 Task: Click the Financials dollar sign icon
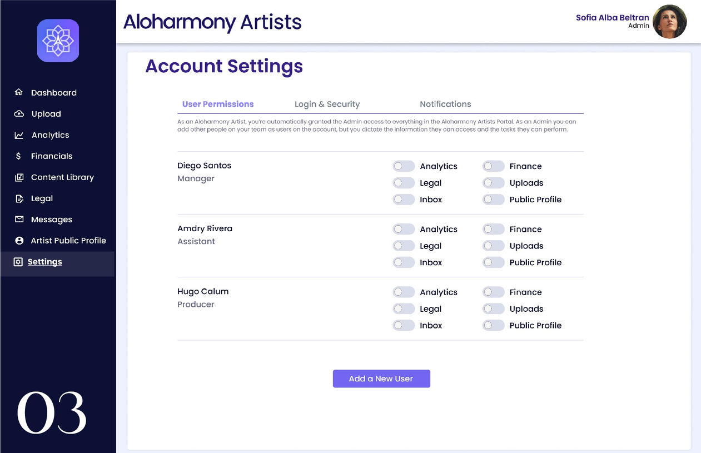pyautogui.click(x=19, y=156)
